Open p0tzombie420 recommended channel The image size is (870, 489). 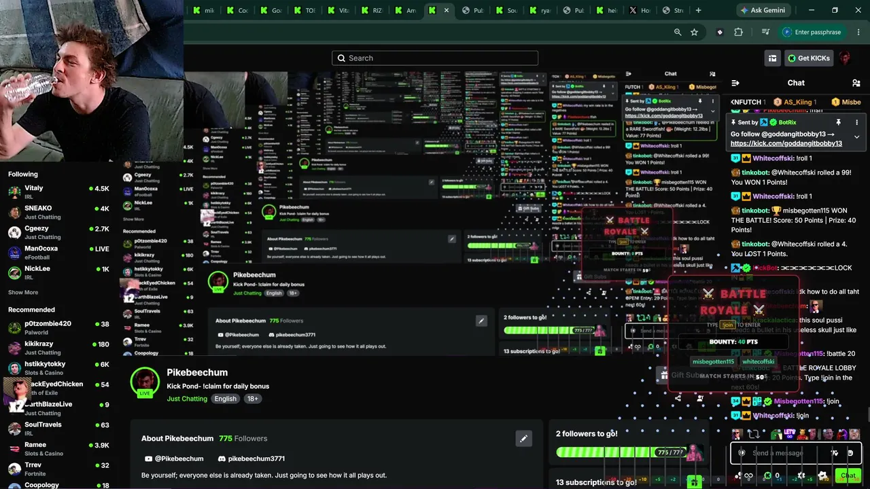coord(58,327)
